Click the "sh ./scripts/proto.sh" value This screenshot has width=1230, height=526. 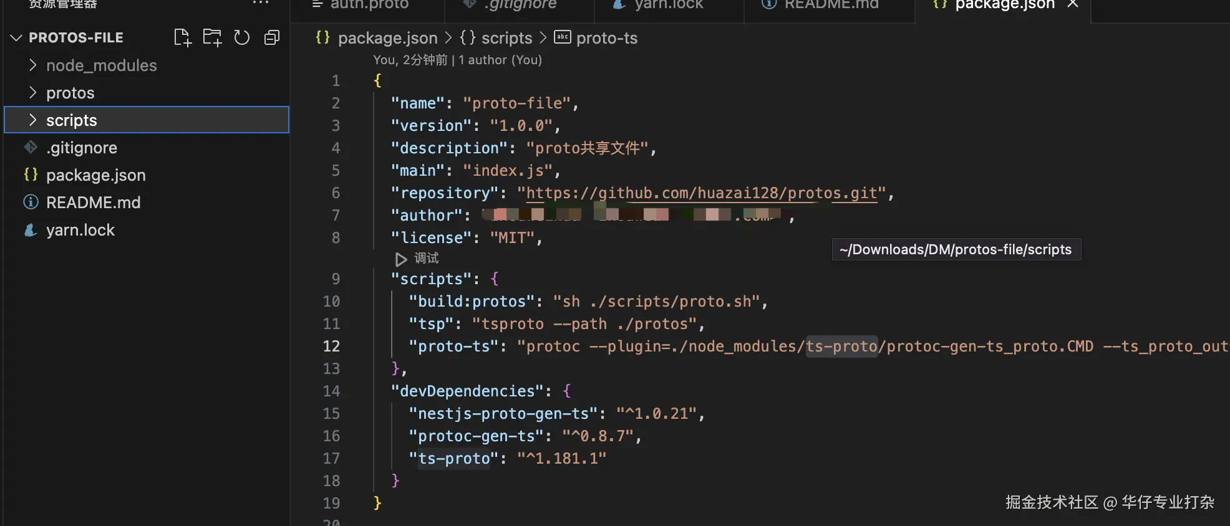[657, 302]
